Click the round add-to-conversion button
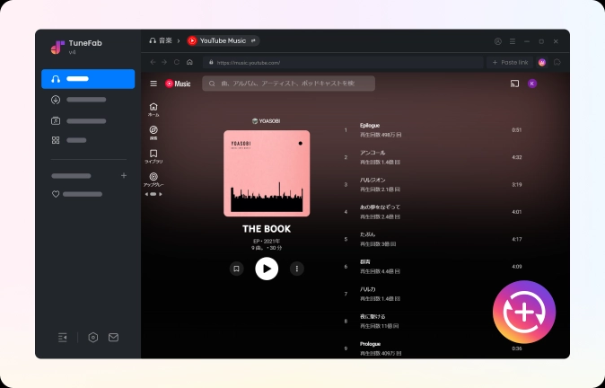 click(524, 312)
